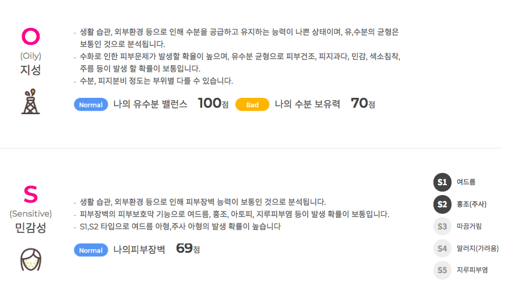Click the Normal badge beside 나의 유수분 밸런스
Viewport: 515px width, 297px height.
coord(91,105)
